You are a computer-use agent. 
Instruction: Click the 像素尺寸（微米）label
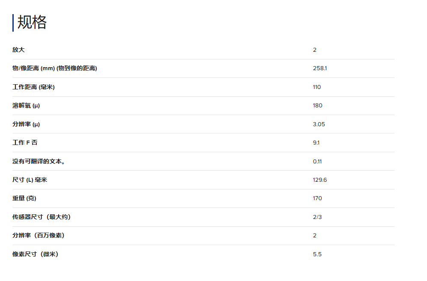[x=35, y=254]
